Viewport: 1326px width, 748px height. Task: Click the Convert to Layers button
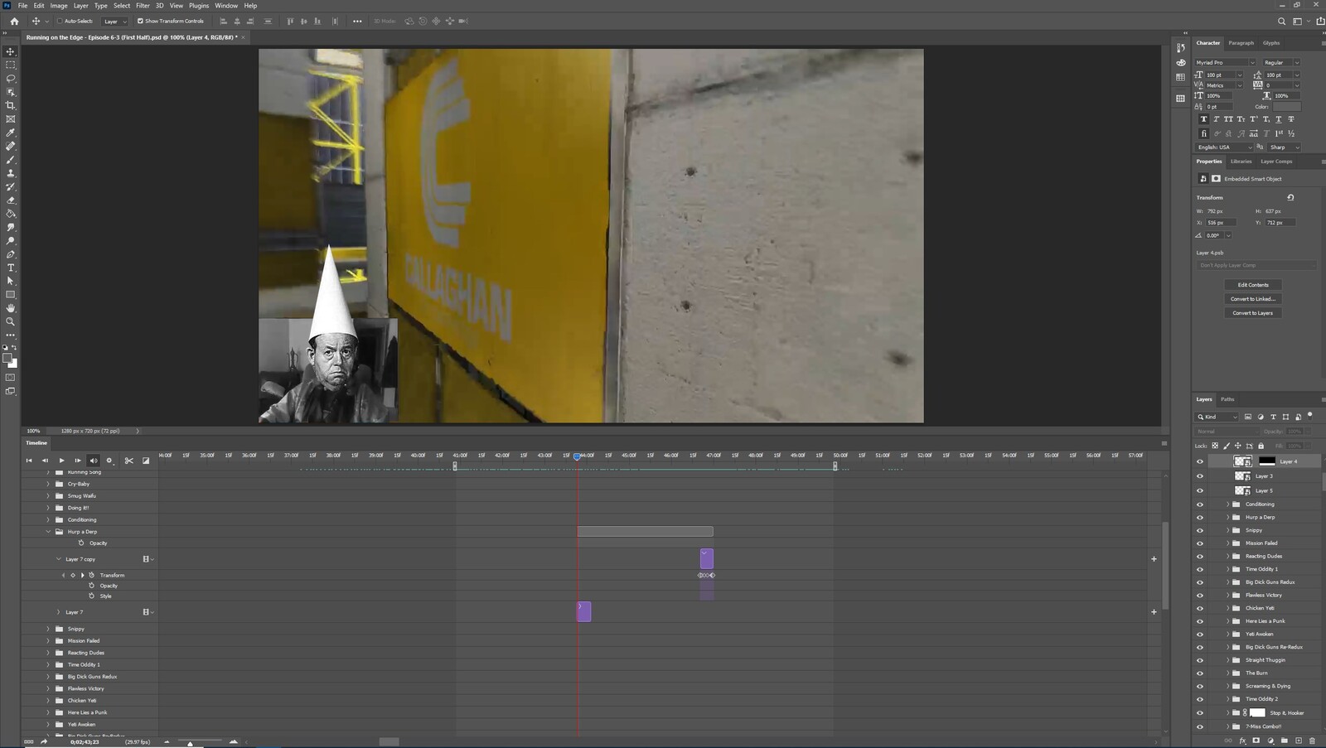point(1253,313)
